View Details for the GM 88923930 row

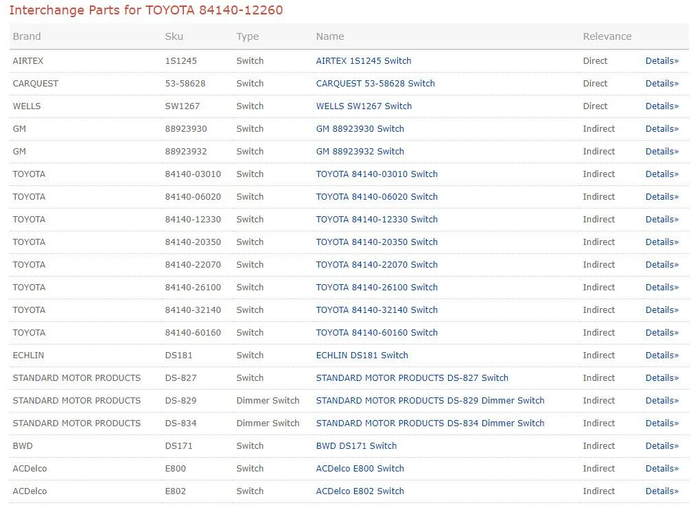[662, 129]
